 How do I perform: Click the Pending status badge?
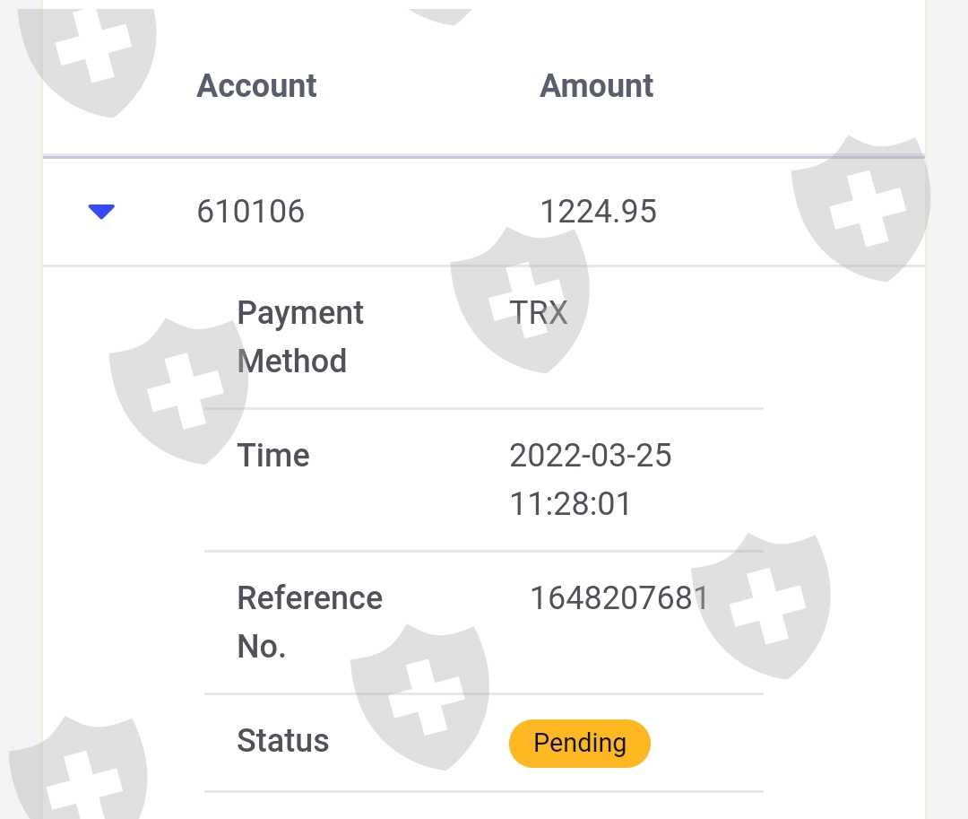tap(579, 743)
